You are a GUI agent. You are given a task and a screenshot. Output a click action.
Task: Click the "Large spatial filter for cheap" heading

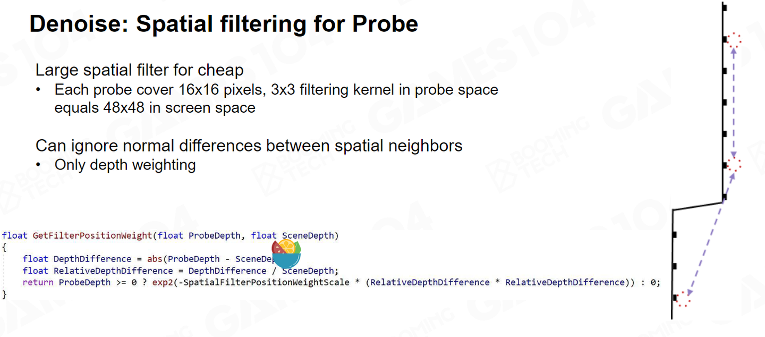pos(139,70)
